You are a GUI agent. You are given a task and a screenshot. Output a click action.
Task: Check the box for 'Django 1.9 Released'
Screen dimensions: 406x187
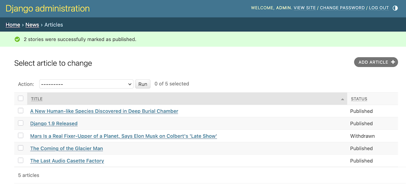[x=21, y=123]
